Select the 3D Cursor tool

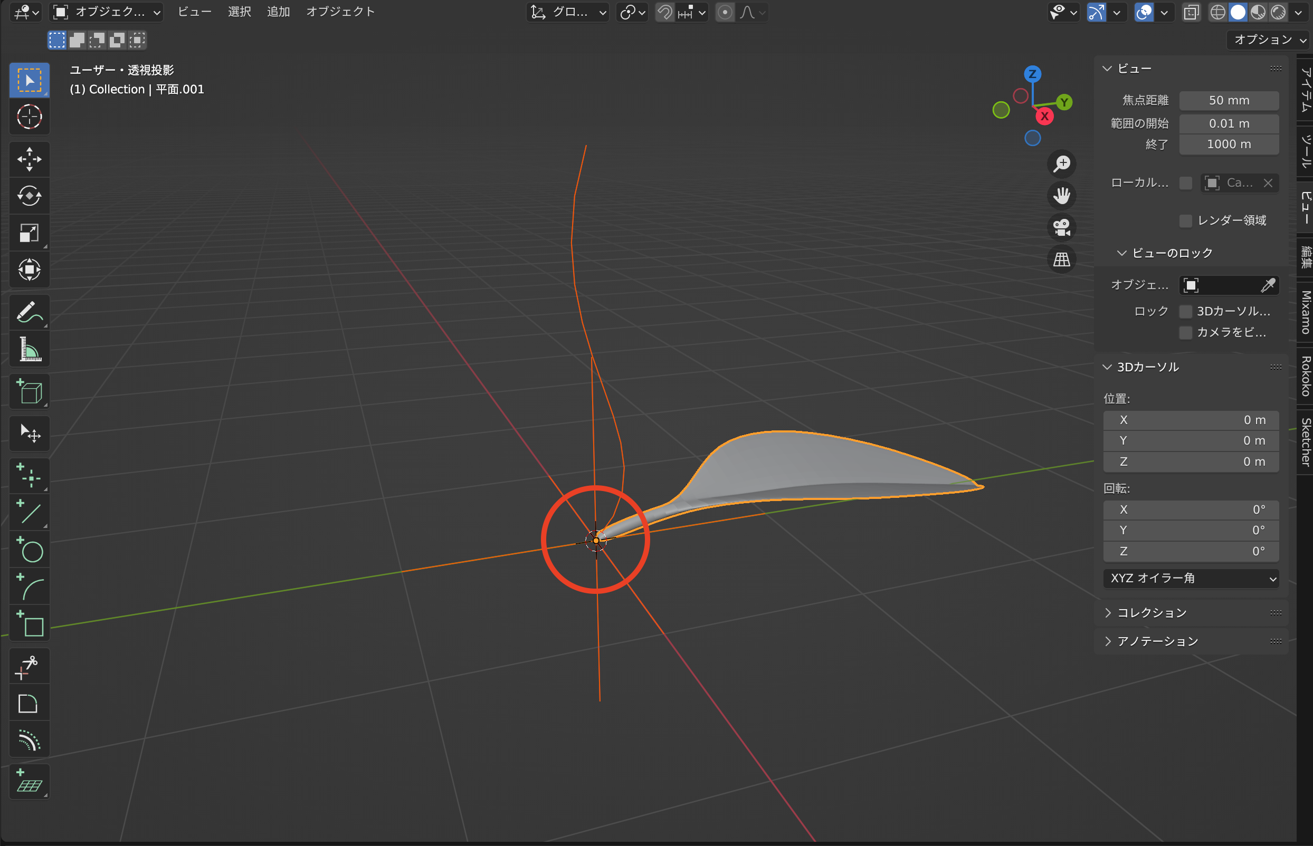pos(29,117)
